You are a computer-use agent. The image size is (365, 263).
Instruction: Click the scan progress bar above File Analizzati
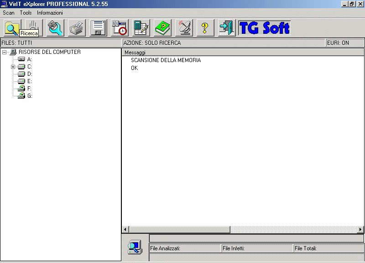[x=256, y=238]
